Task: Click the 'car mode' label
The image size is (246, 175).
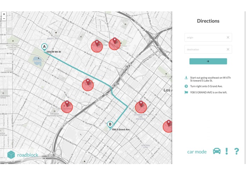Action: pos(197,152)
